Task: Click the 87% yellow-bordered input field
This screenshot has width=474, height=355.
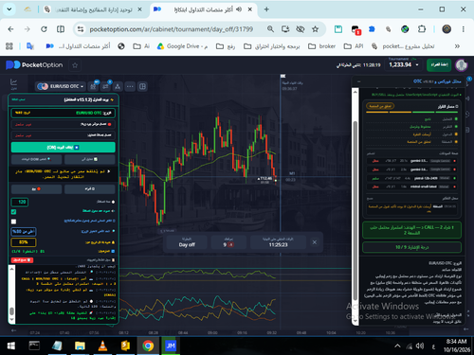Action: pyautogui.click(x=24, y=242)
